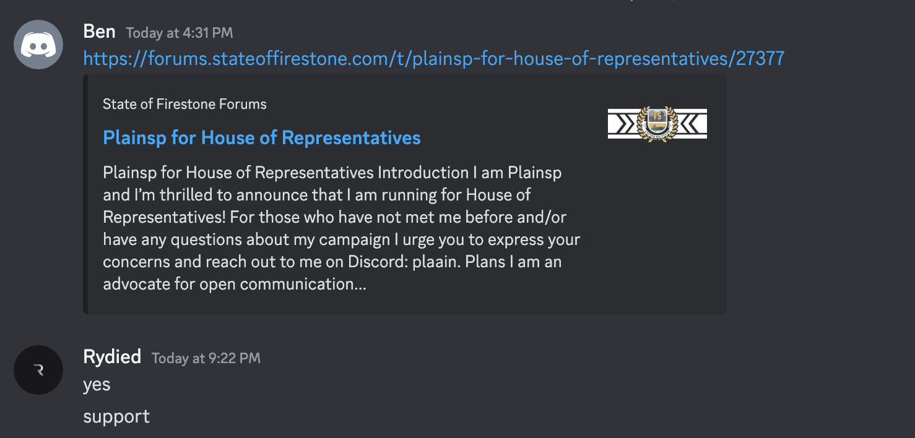Select the message saying yes
The height and width of the screenshot is (438, 915).
97,385
